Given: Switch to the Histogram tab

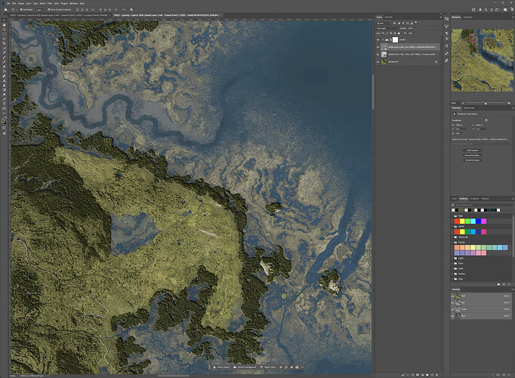Looking at the screenshot, I should (x=468, y=17).
